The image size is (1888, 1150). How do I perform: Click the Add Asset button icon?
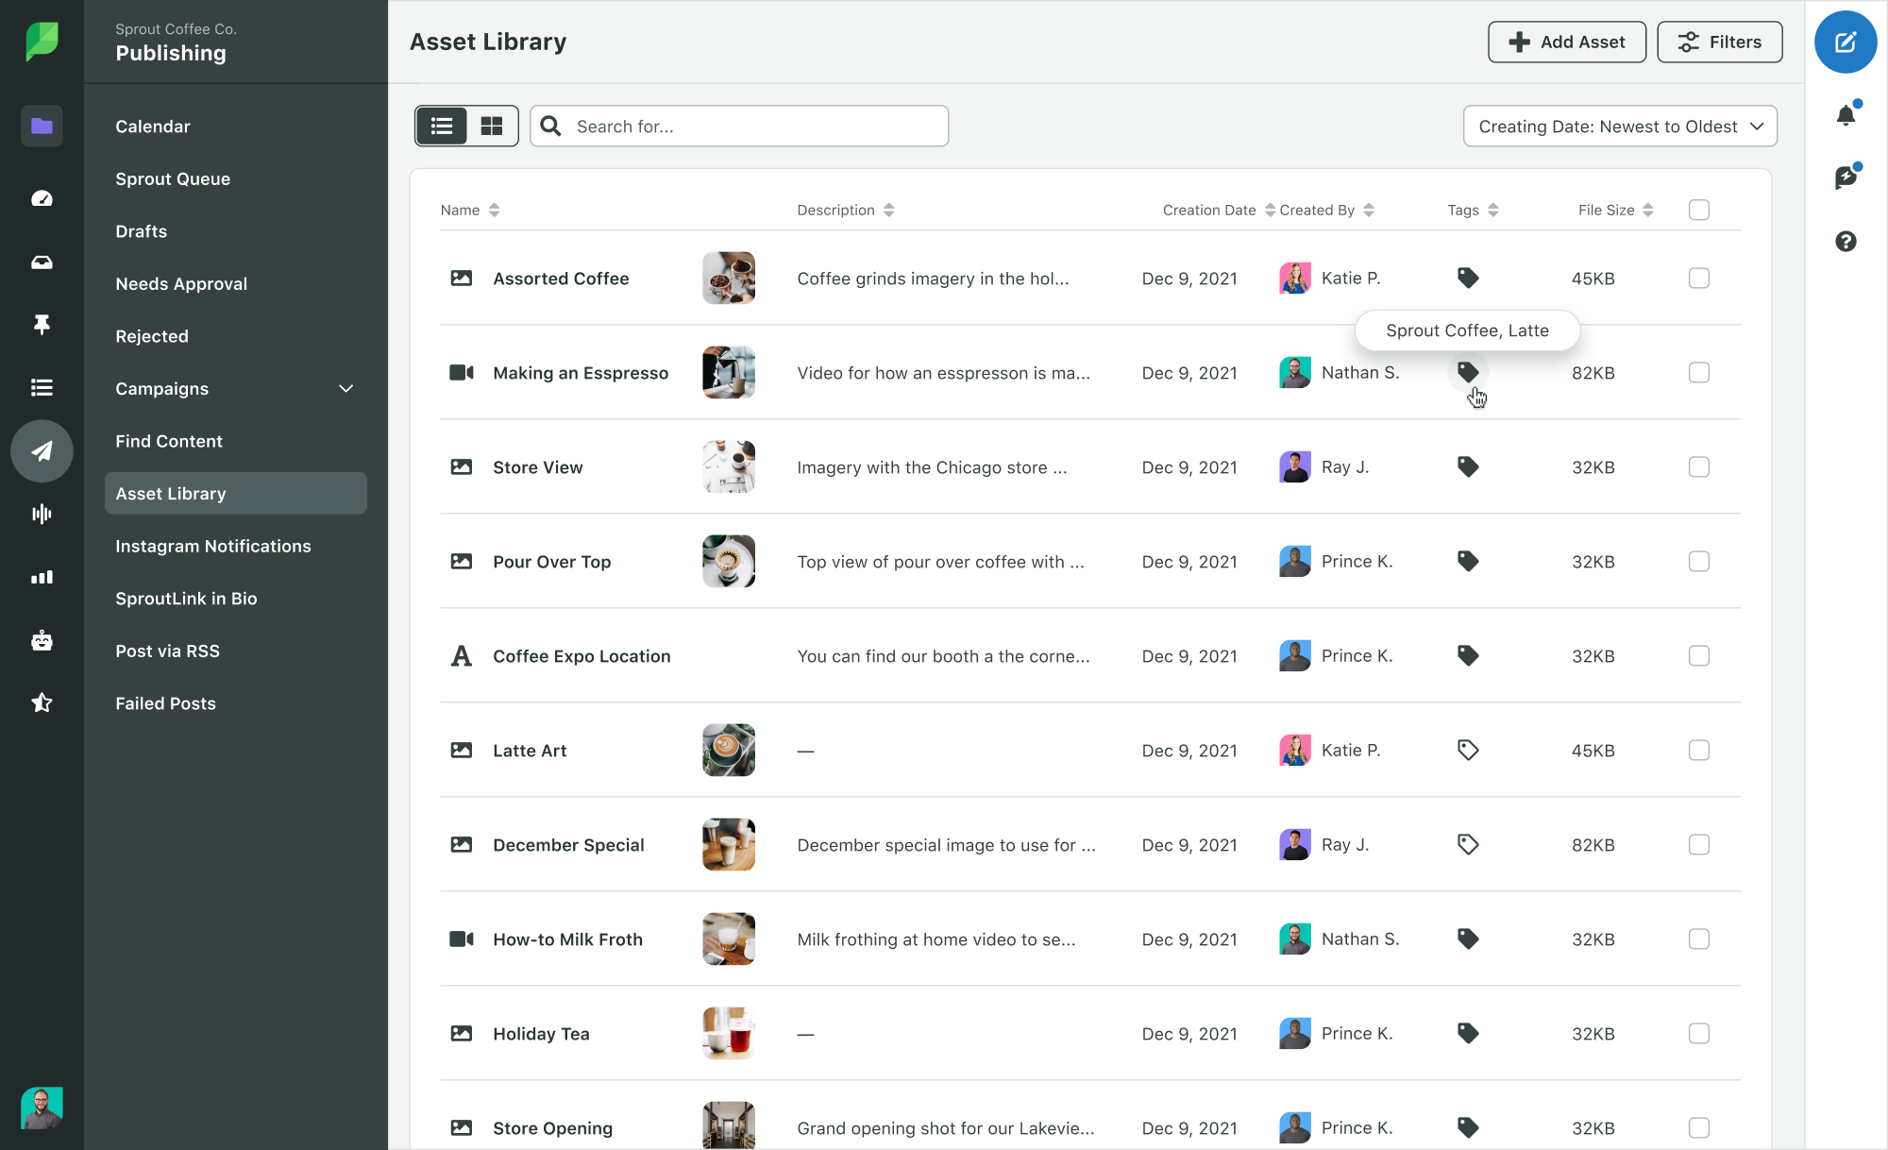click(x=1520, y=42)
